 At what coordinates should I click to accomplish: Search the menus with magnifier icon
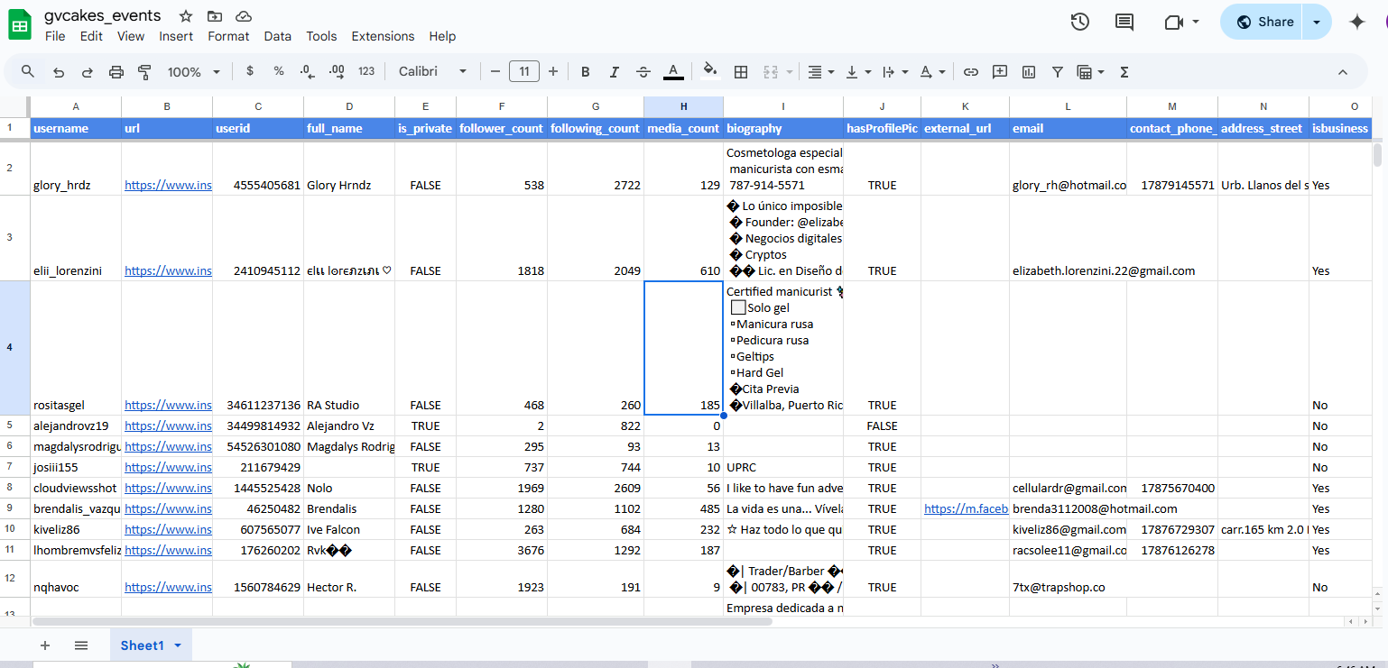(28, 71)
